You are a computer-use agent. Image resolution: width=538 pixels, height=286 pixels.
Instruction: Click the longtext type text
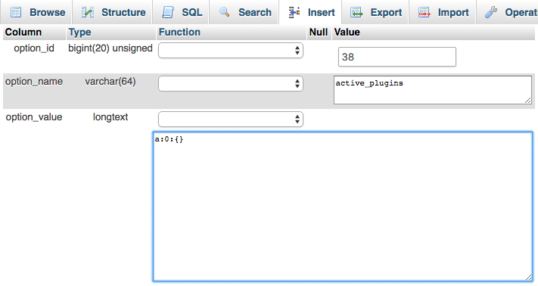pyautogui.click(x=110, y=117)
